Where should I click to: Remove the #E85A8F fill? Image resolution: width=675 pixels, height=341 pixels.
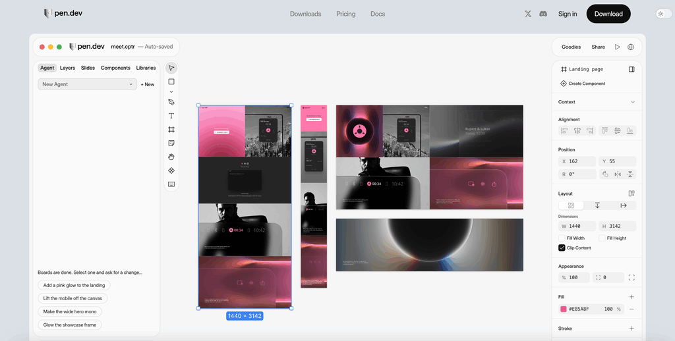(x=631, y=309)
